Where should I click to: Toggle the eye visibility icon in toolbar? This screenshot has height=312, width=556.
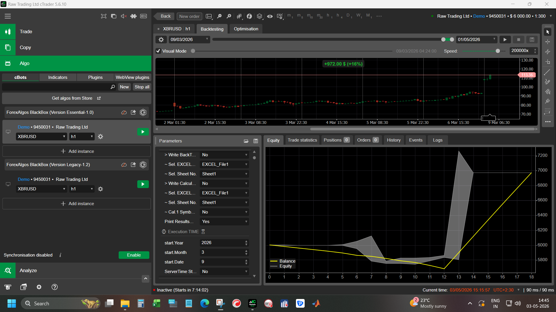(x=270, y=16)
